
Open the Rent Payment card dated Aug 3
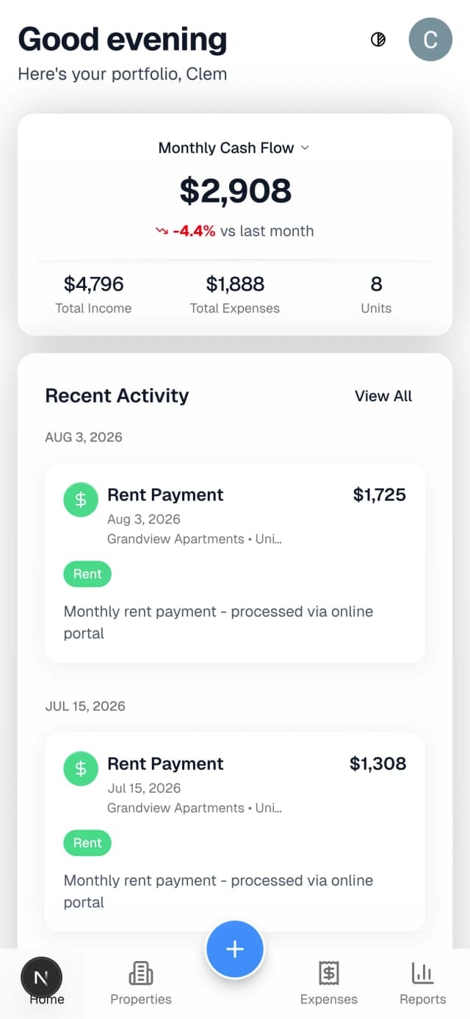tap(235, 562)
